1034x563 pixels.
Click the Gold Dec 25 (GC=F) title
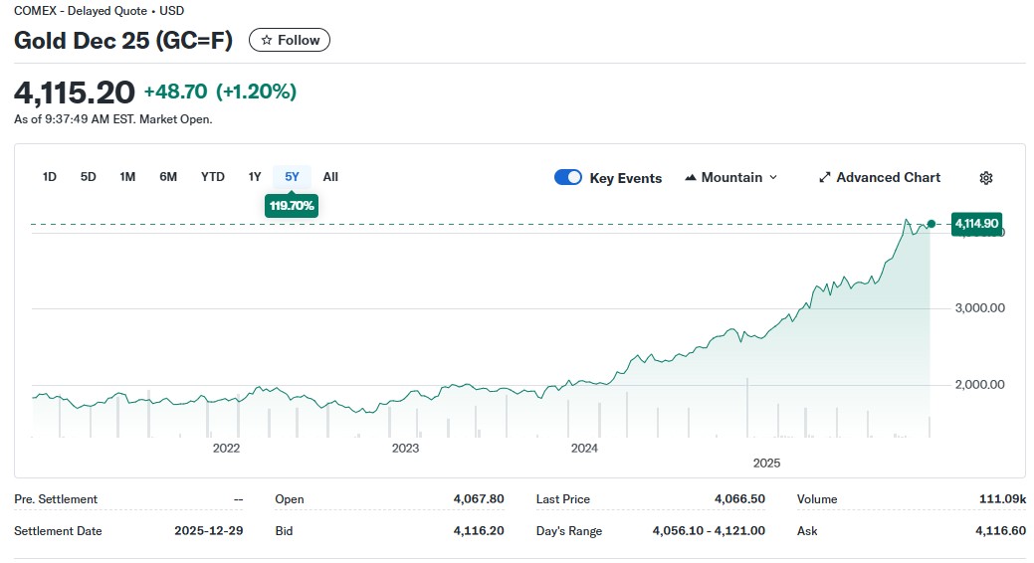pos(125,40)
